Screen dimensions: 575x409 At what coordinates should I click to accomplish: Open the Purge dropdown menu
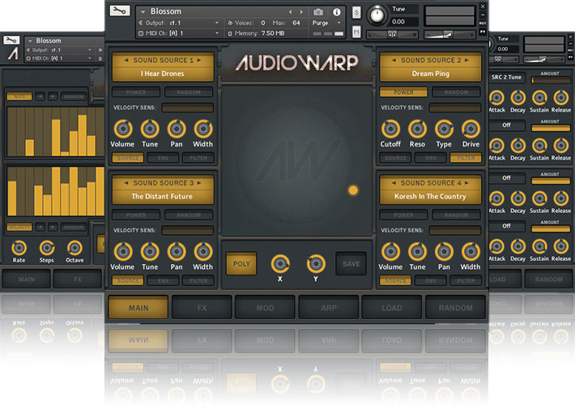tap(326, 23)
